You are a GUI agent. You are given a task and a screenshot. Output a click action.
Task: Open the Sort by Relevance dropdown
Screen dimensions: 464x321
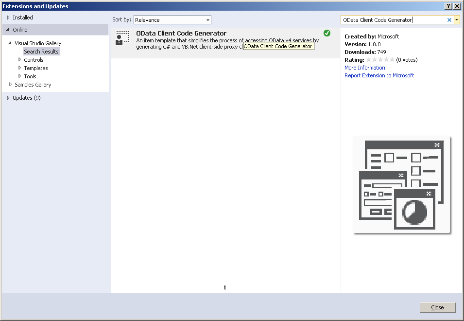pos(172,20)
